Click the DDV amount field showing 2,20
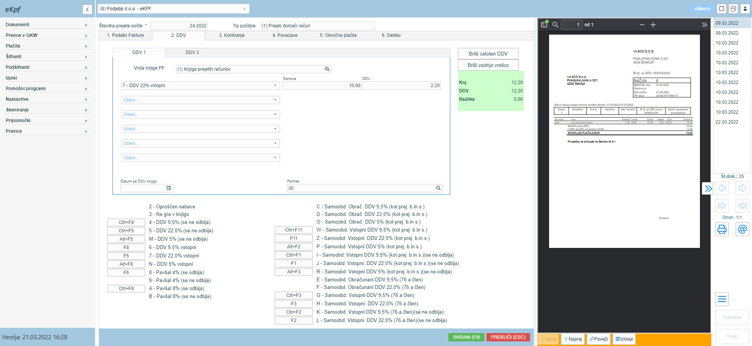This screenshot has height=346, width=752. tap(401, 86)
